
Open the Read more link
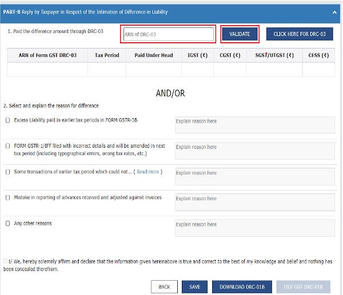pos(148,172)
